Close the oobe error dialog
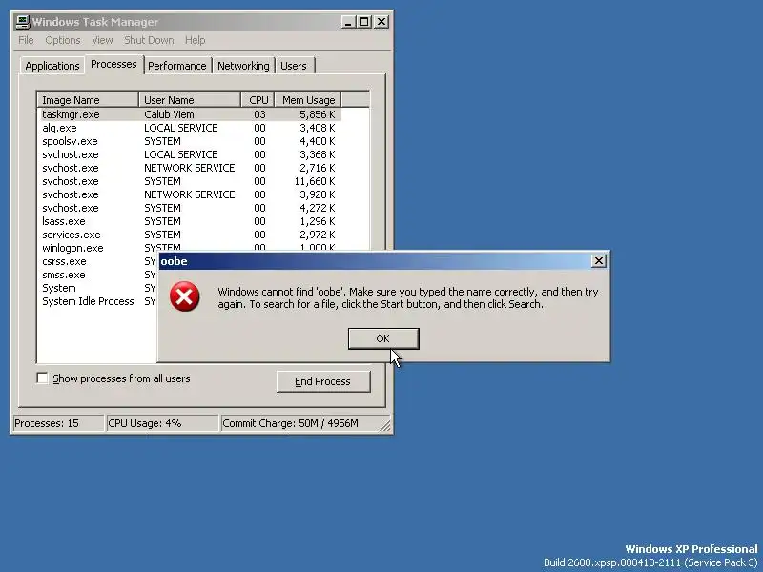This screenshot has height=572, width=763. [599, 261]
